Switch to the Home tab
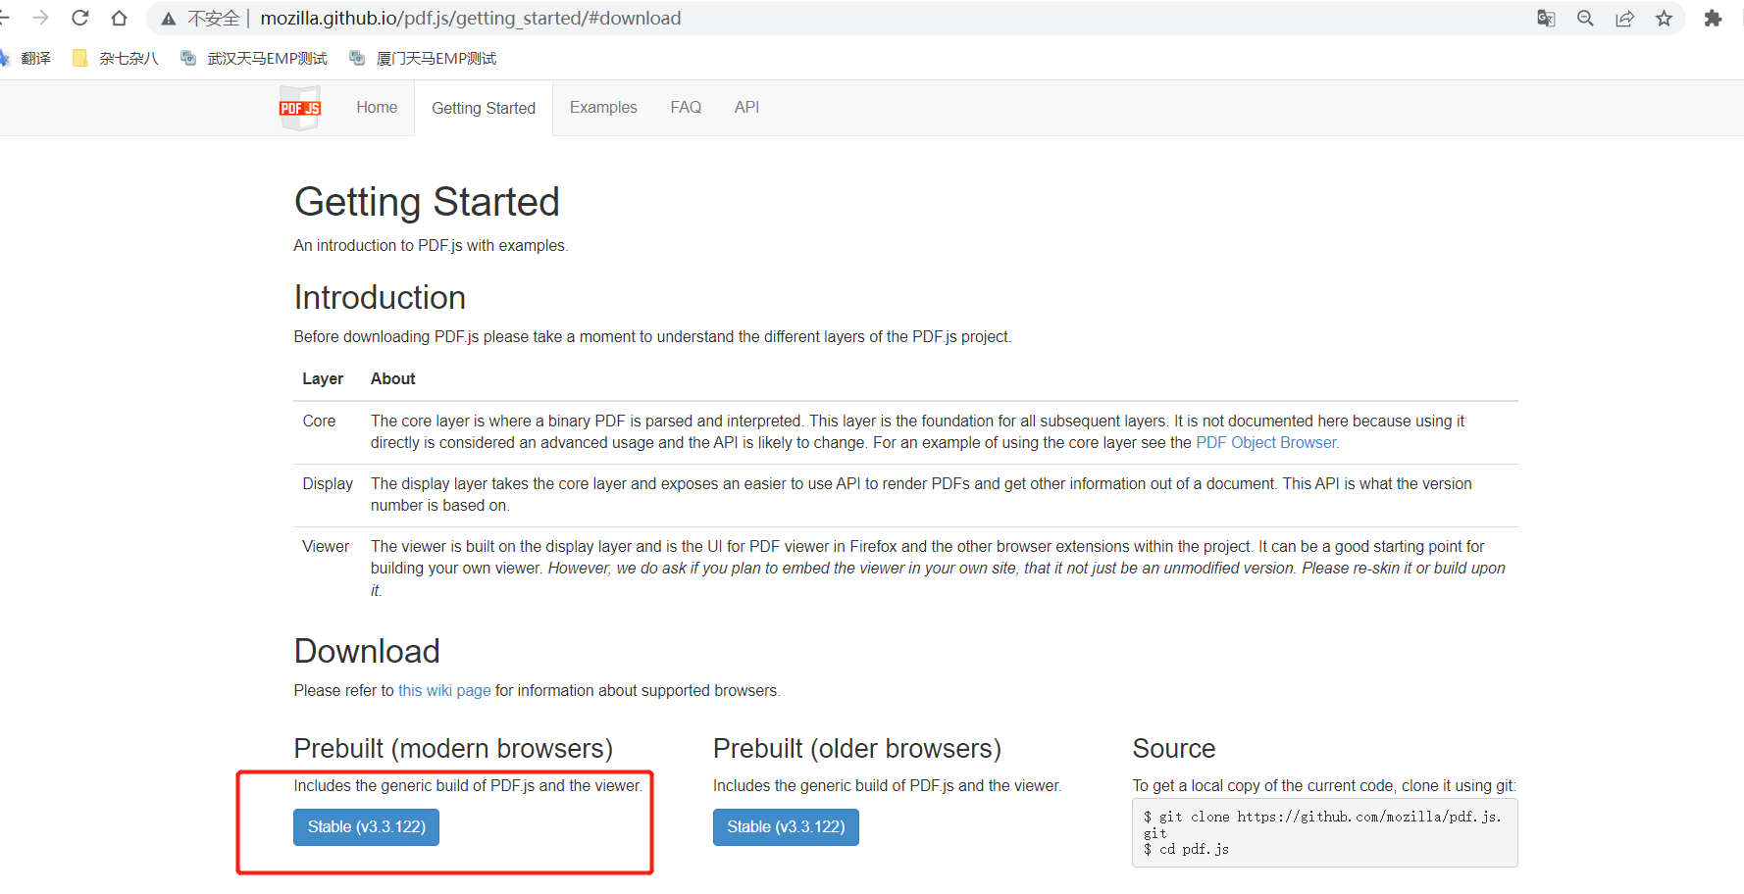 377,107
